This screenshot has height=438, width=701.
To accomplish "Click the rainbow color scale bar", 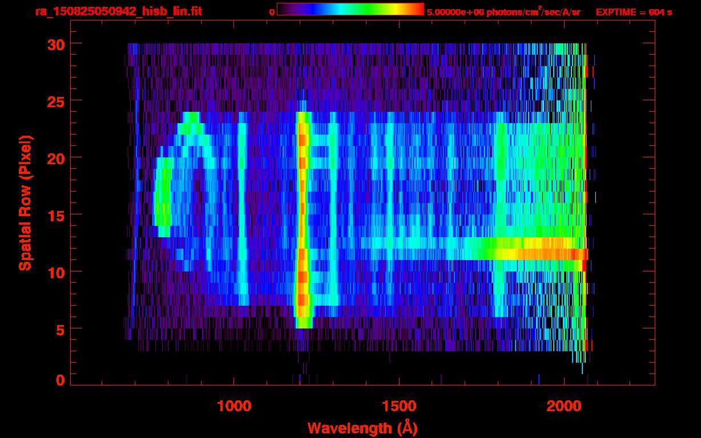I will [350, 9].
